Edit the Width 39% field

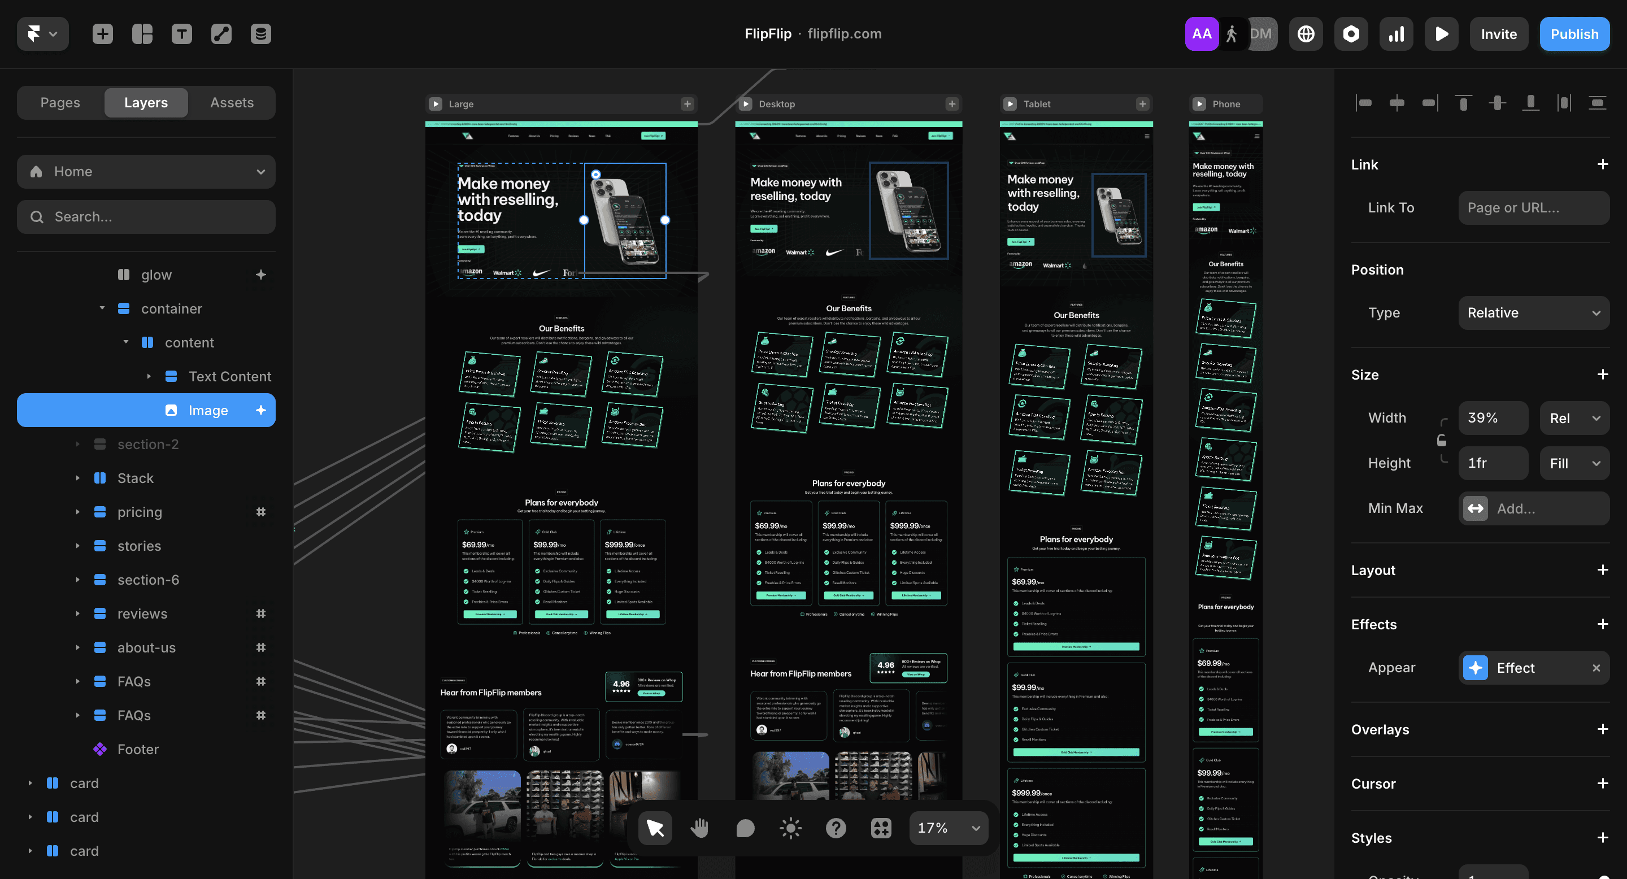(1493, 418)
